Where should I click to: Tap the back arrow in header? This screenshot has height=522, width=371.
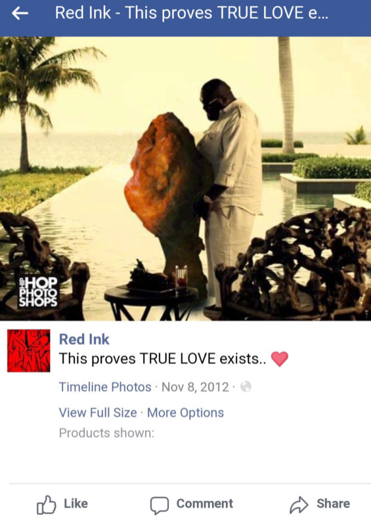coord(20,13)
